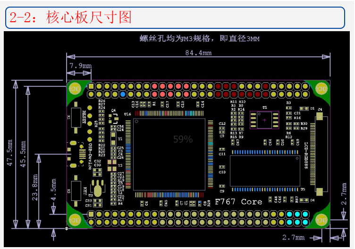
Task: Click the D4 LED component
Action: [x=304, y=200]
